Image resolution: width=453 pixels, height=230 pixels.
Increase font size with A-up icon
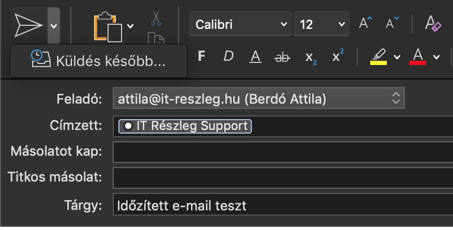(x=366, y=24)
